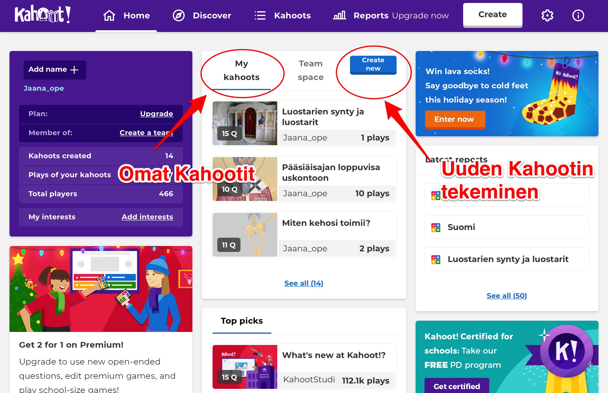Open the Top picks tab
This screenshot has height=393, width=608.
242,321
